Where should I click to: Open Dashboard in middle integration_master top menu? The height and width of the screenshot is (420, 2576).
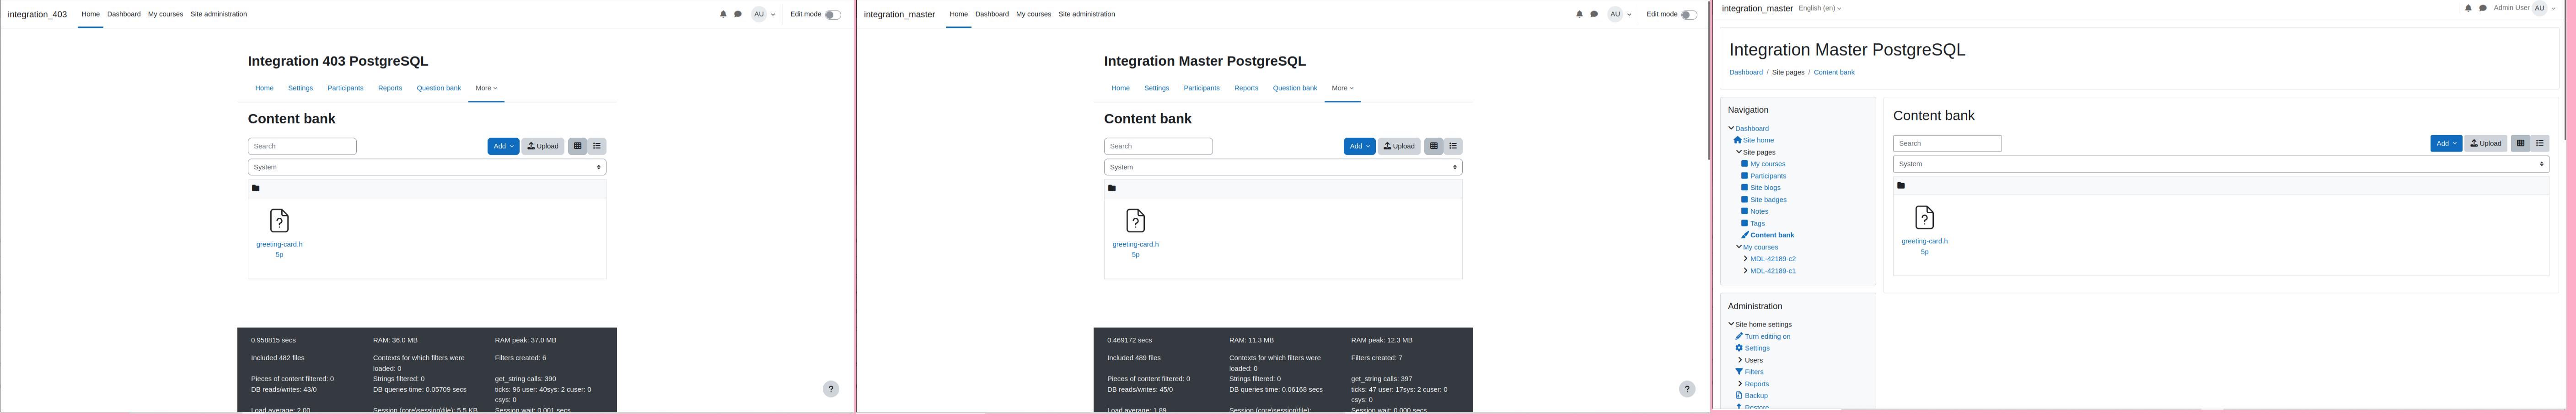click(992, 14)
